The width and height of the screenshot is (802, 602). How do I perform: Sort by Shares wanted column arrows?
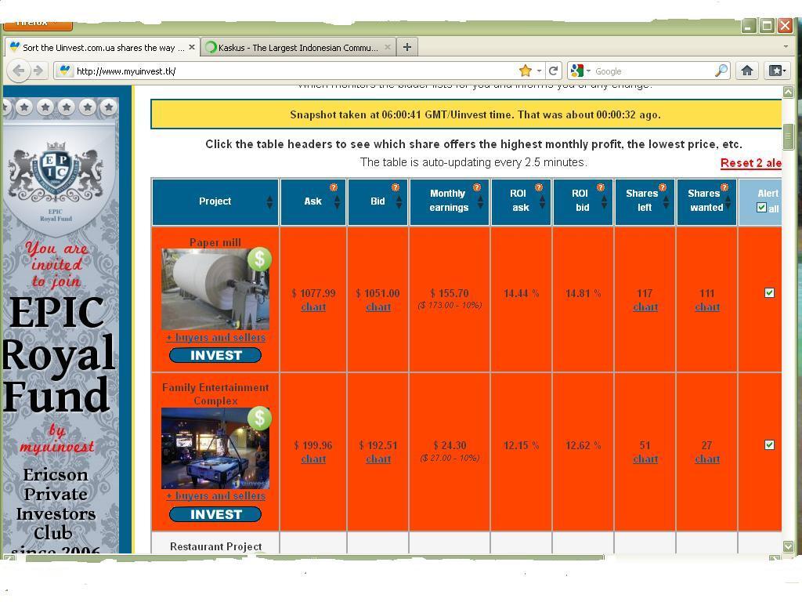pyautogui.click(x=728, y=202)
